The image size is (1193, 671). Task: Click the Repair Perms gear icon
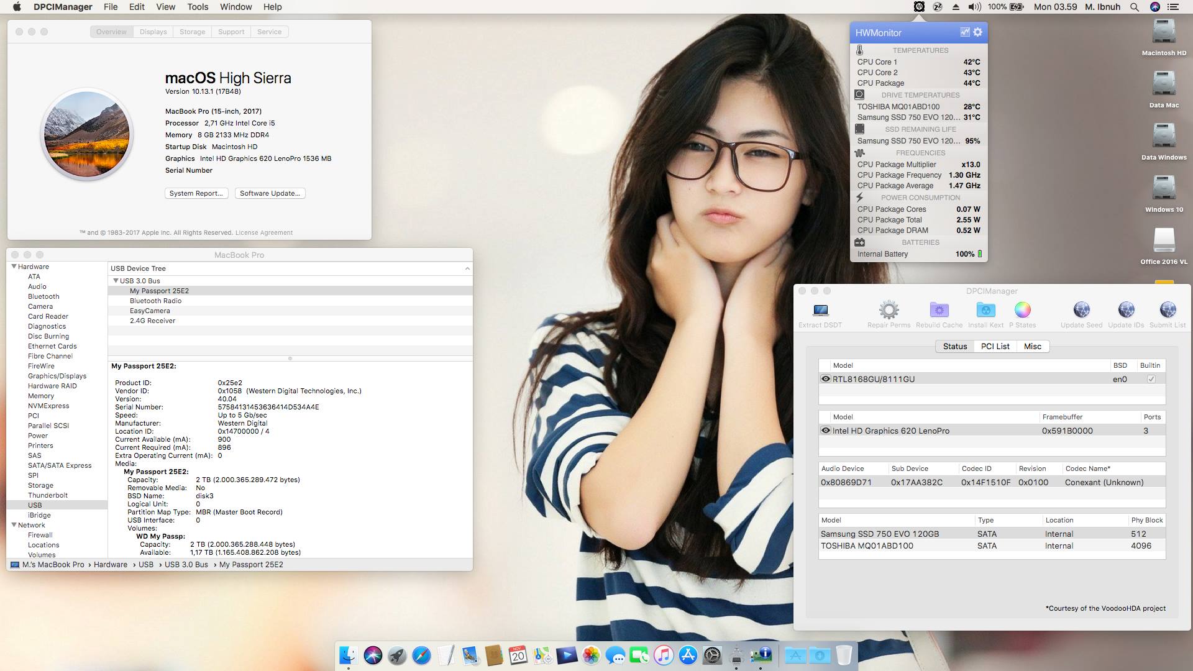coord(889,310)
